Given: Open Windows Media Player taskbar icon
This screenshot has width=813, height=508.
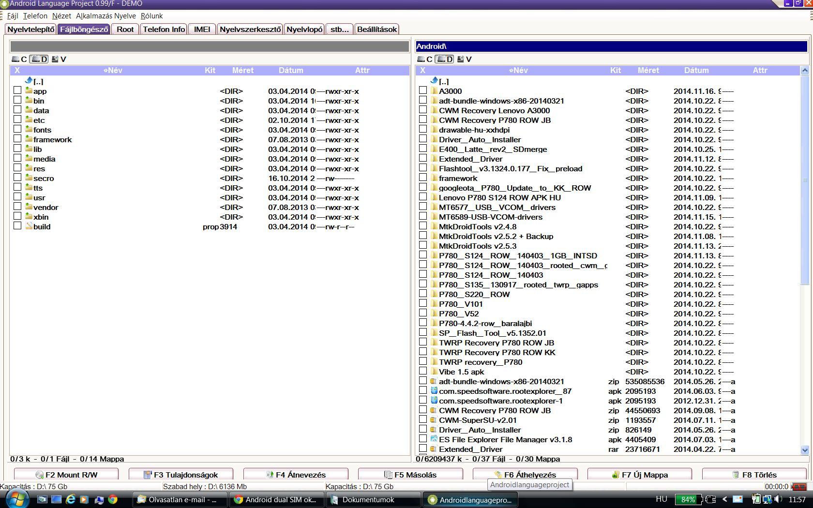Looking at the screenshot, I should pos(84,499).
